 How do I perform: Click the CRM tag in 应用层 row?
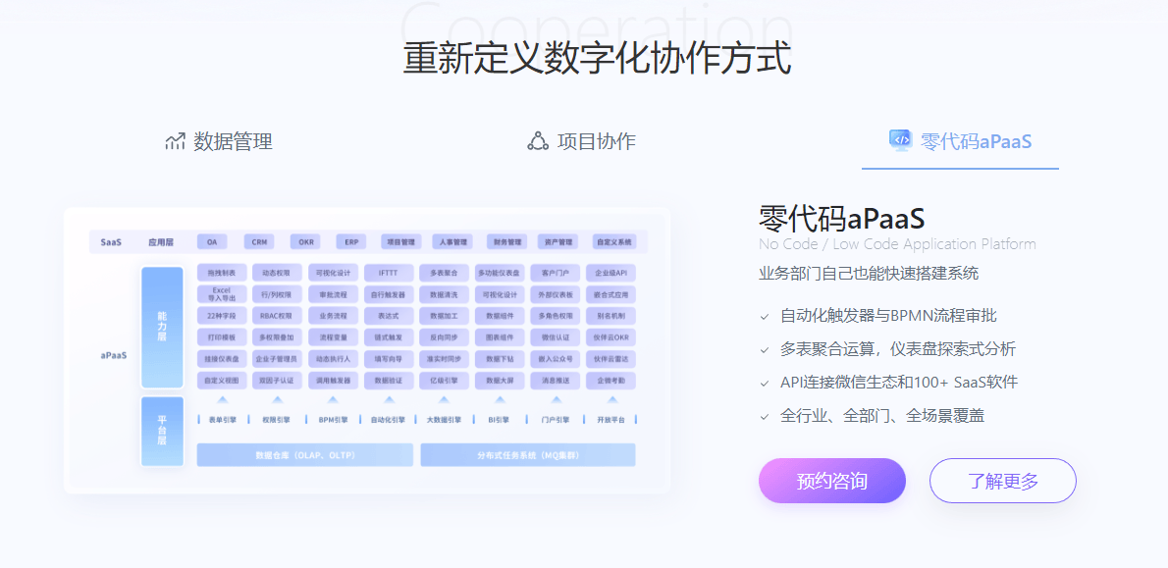[259, 241]
